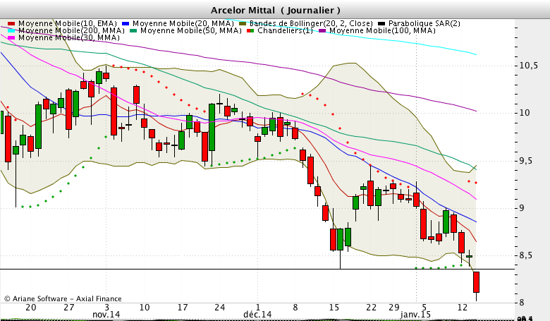This screenshot has width=550, height=321.
Task: Click the black Parabolique SAR(2) legend swatch
Action: (381, 24)
